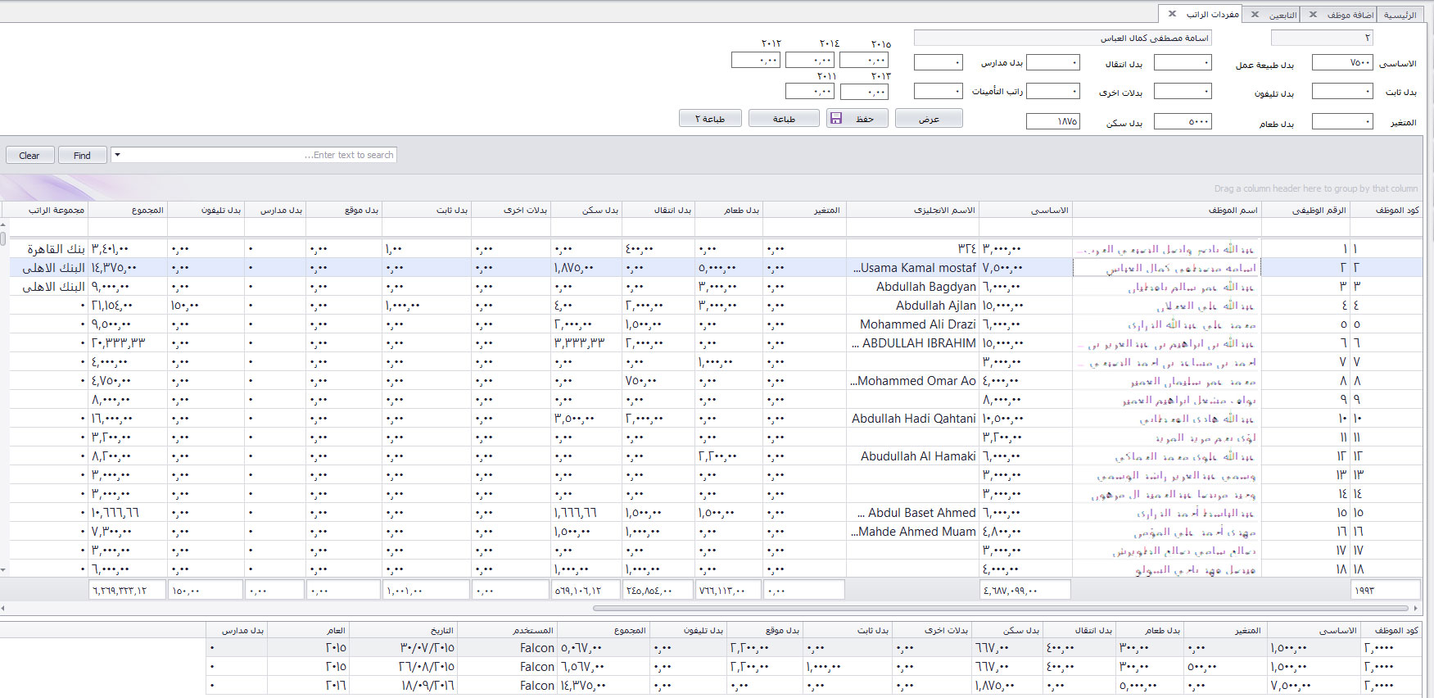Click the horizontal scrollbar left arrow
The height and width of the screenshot is (698, 1434).
click(3, 608)
